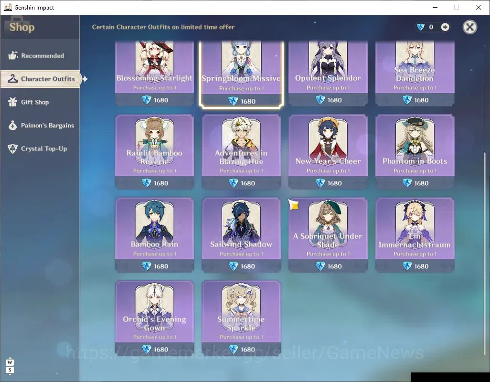Click the 1680 price of Opulent Splendor
Screen dimensions: 490x382
tap(334, 100)
